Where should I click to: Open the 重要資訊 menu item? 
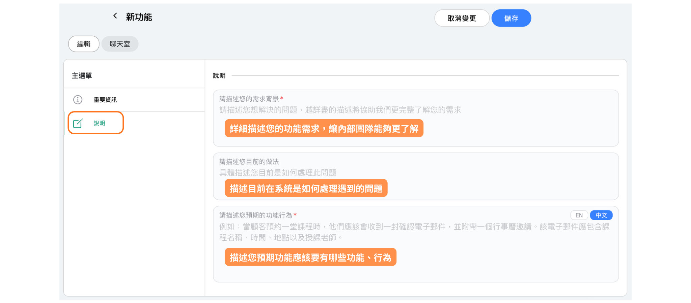click(105, 100)
